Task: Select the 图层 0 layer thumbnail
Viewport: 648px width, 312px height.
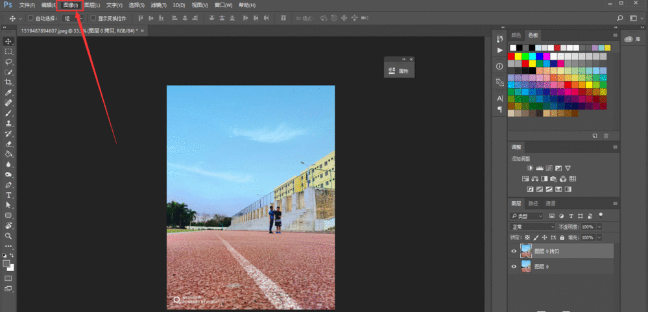Action: [525, 267]
